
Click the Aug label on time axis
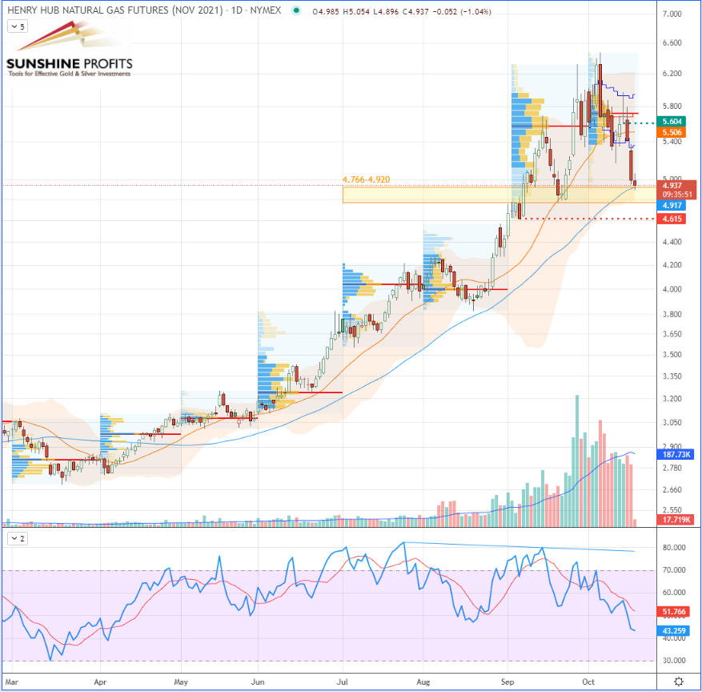[x=423, y=682]
